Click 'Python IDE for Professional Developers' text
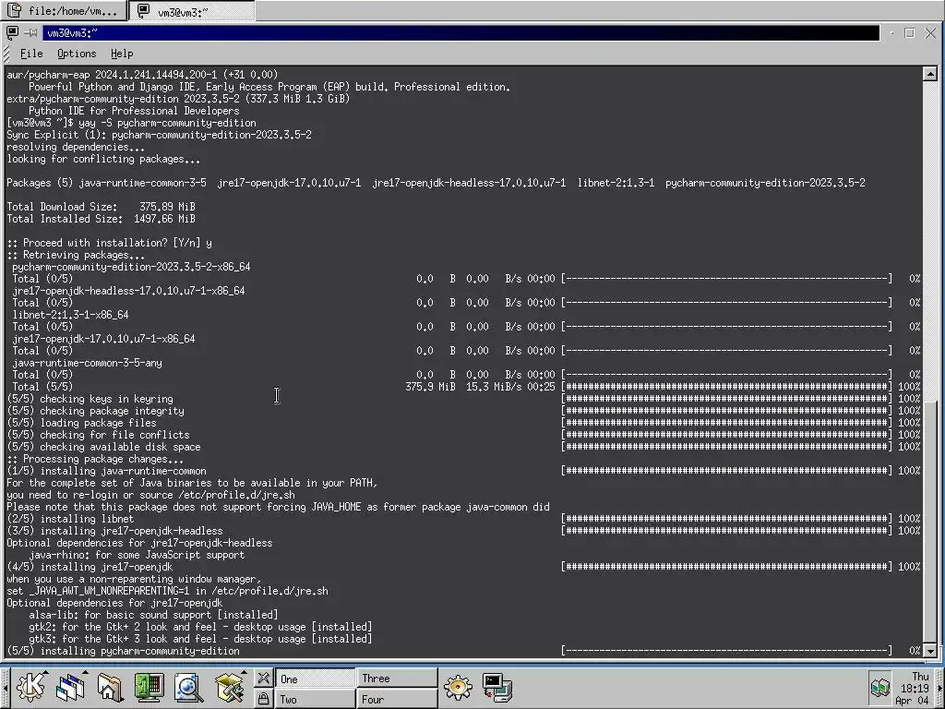945x709 pixels. tap(134, 111)
